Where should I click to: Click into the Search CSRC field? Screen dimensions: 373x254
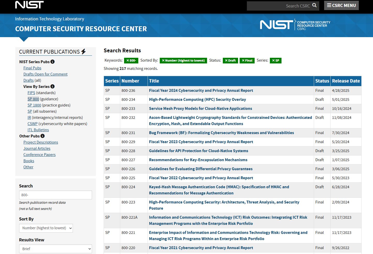(279, 6)
